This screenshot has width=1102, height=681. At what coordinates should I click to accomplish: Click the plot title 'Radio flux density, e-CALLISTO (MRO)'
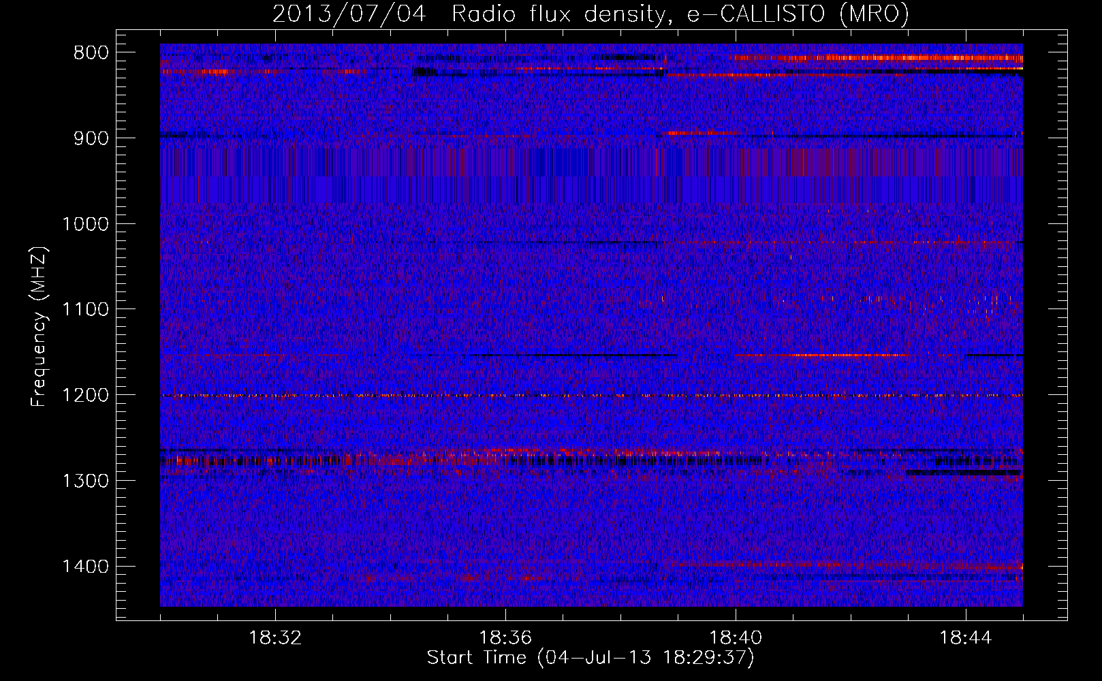pos(680,14)
